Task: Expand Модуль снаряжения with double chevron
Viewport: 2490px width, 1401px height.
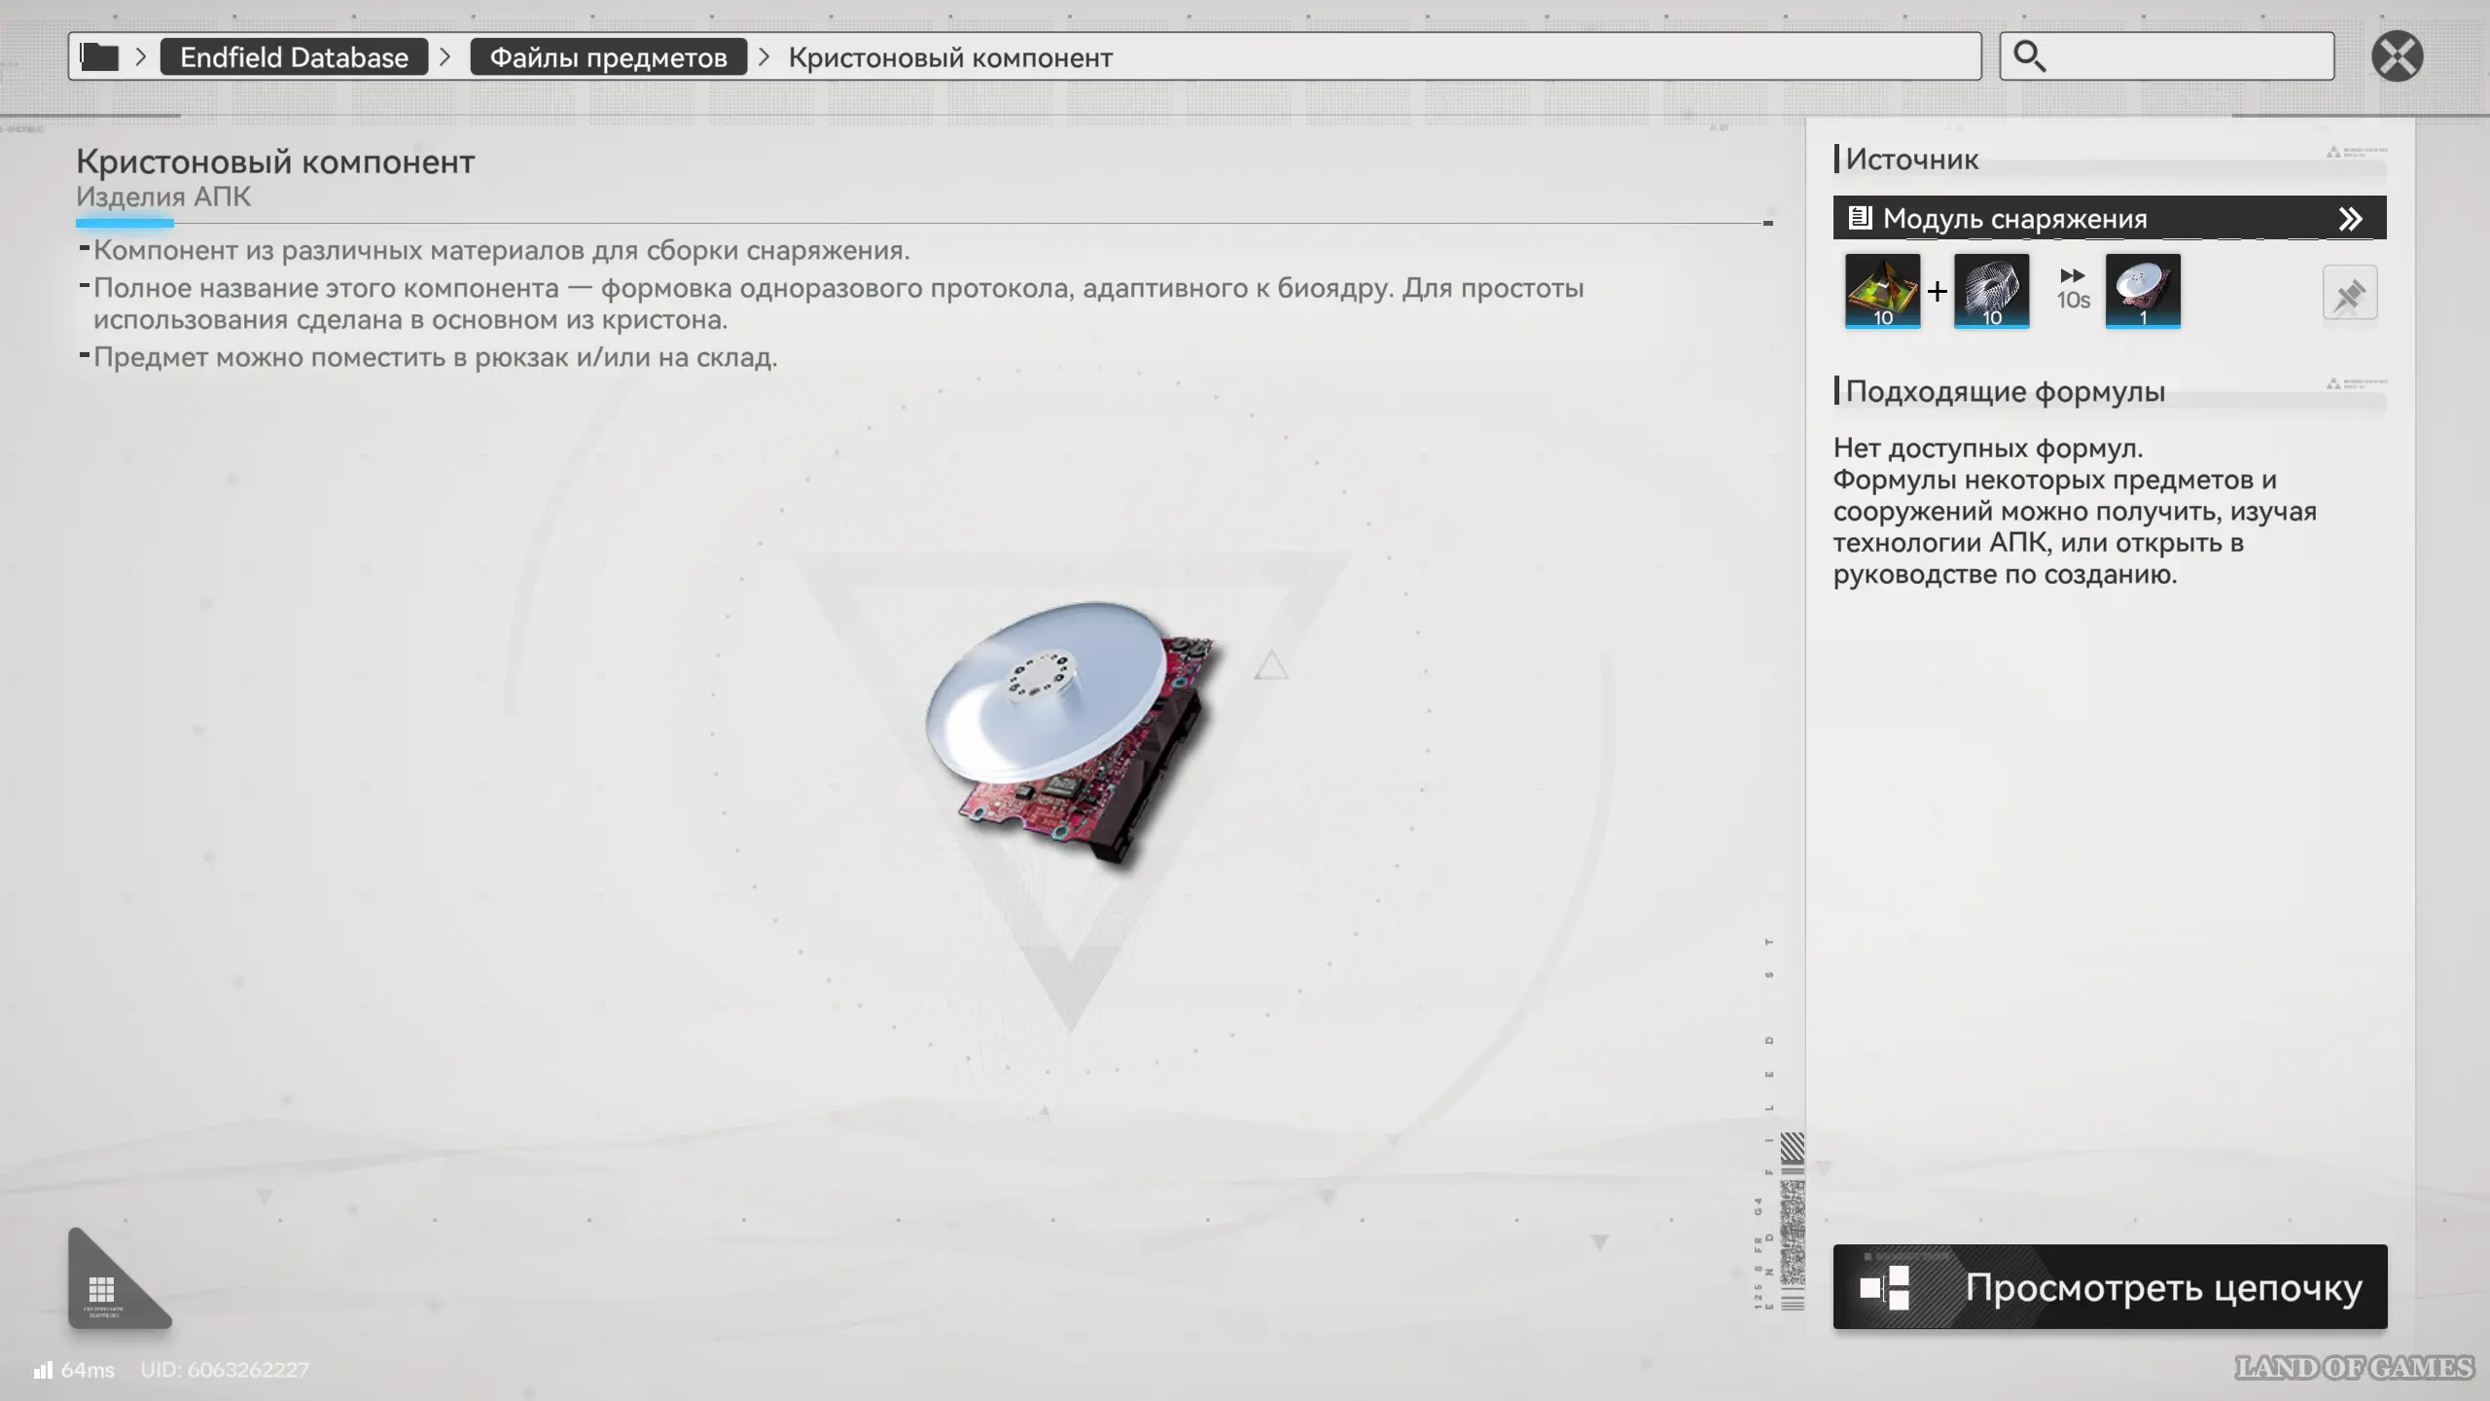Action: (2350, 219)
